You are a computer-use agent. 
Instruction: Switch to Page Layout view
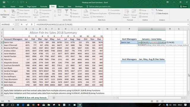pyautogui.click(x=157, y=101)
